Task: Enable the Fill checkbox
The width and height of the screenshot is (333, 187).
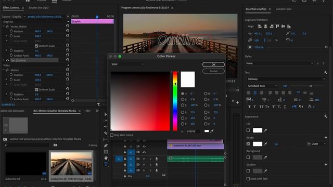Action: click(x=248, y=130)
